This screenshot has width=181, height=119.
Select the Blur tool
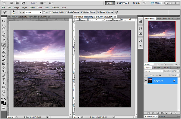(4, 67)
